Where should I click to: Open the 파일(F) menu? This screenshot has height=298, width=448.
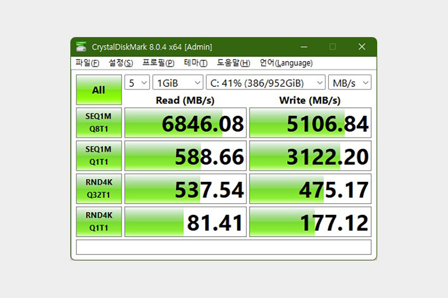tap(87, 63)
